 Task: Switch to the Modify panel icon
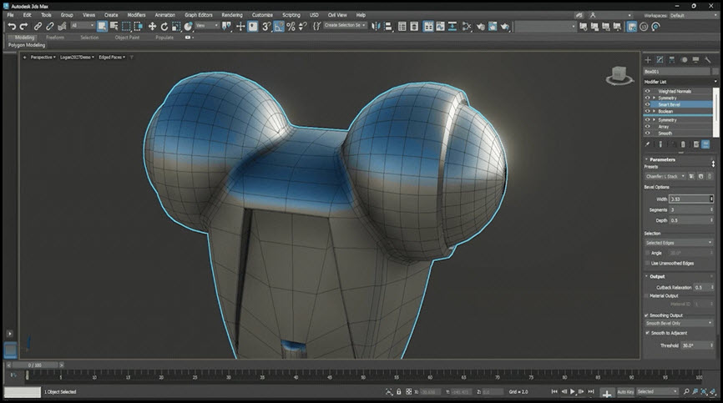click(660, 60)
